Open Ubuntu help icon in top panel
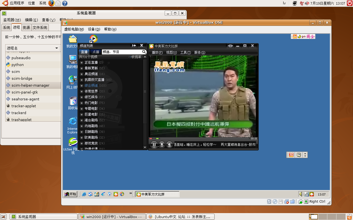This screenshot has width=353, height=220. (65, 3)
